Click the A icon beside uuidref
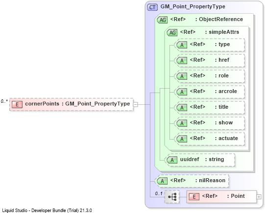265x213 pixels. (172, 160)
